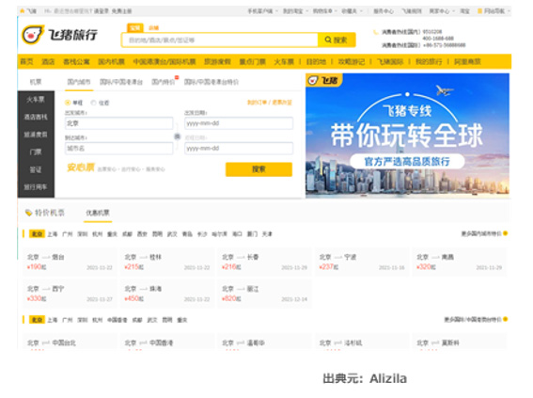Click the phone handset icon beside hotline numbers
The height and width of the screenshot is (398, 533).
[x=376, y=32]
